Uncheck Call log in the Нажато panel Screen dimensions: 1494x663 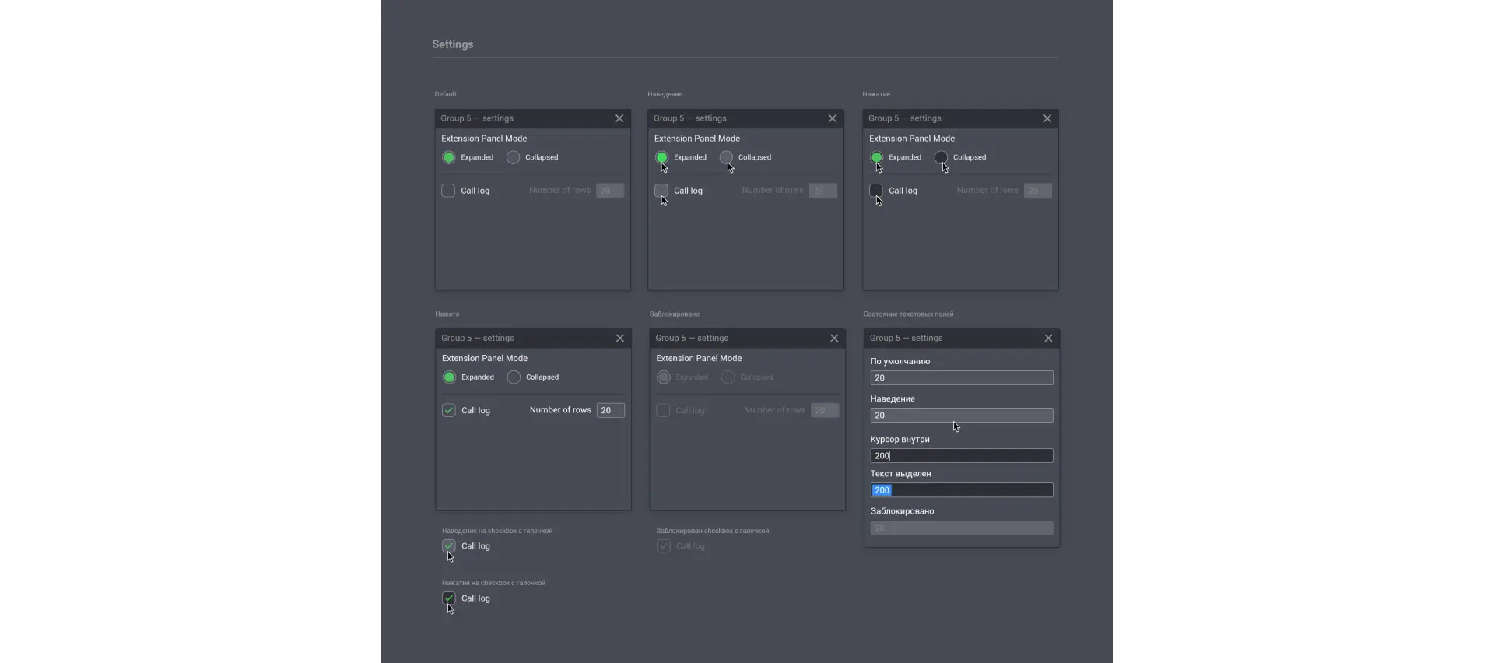pos(449,410)
